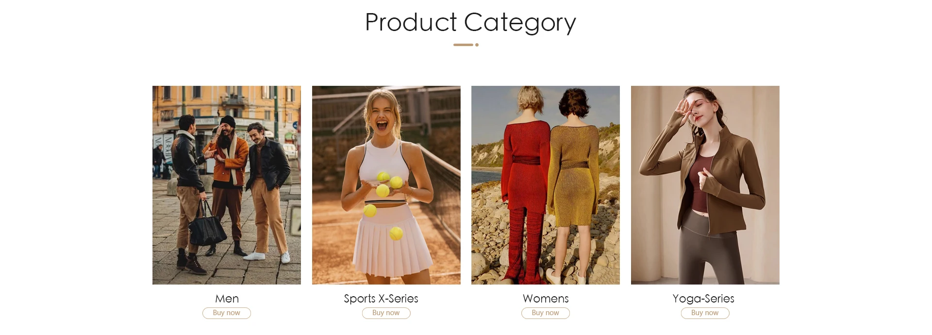This screenshot has height=335, width=932.
Task: Open the Yoga-Series category photo
Action: tap(705, 185)
